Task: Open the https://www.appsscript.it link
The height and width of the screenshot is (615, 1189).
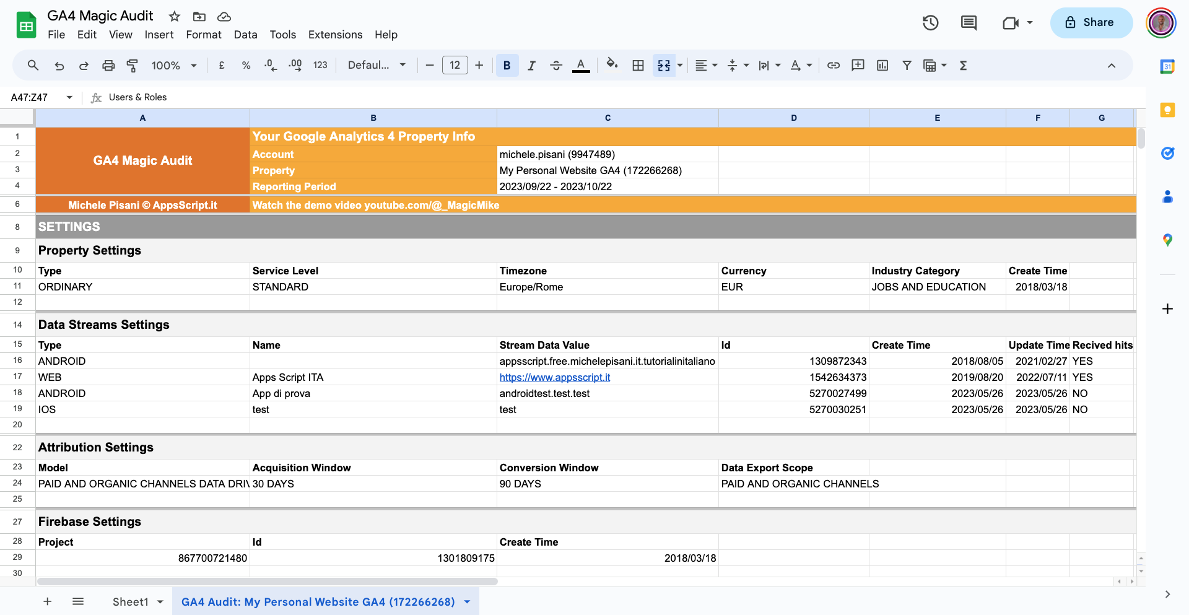Action: [555, 377]
